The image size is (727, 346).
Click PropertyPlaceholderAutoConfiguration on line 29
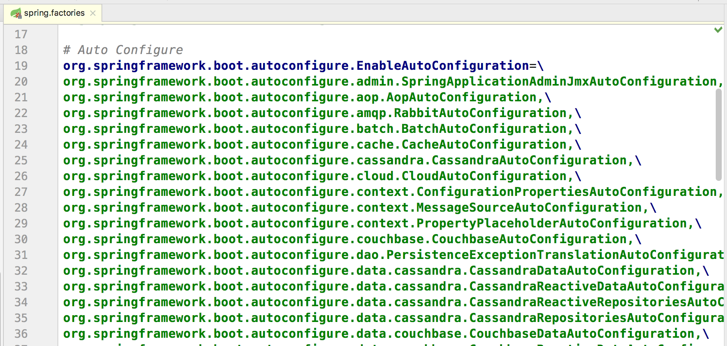click(552, 223)
